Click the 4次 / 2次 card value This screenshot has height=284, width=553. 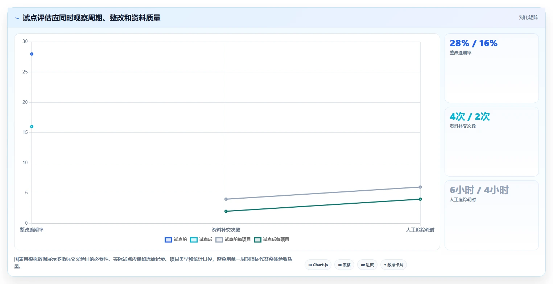pyautogui.click(x=470, y=116)
